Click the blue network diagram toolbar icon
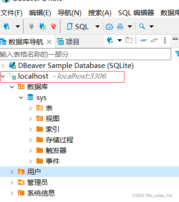179x202 pixels. pyautogui.click(x=120, y=26)
